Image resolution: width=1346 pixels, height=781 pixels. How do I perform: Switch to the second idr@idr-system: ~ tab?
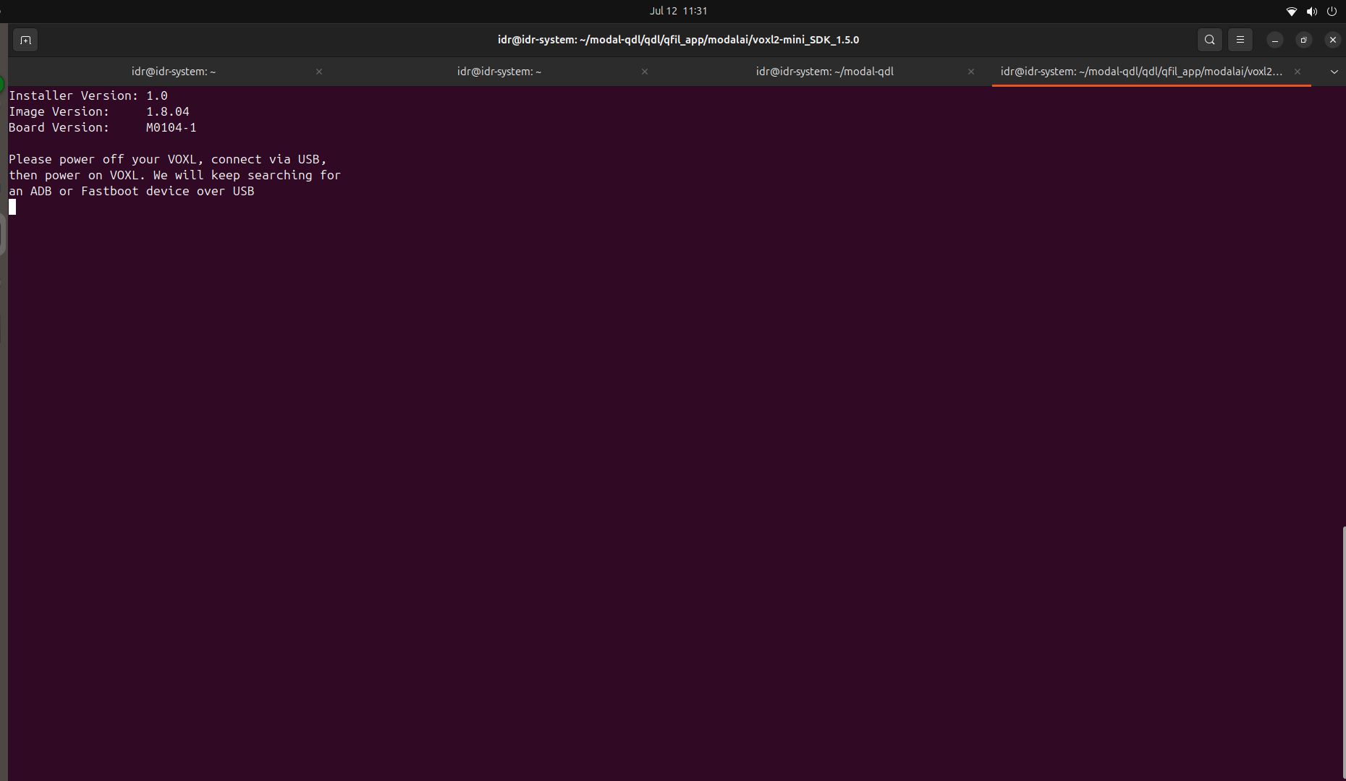(499, 72)
